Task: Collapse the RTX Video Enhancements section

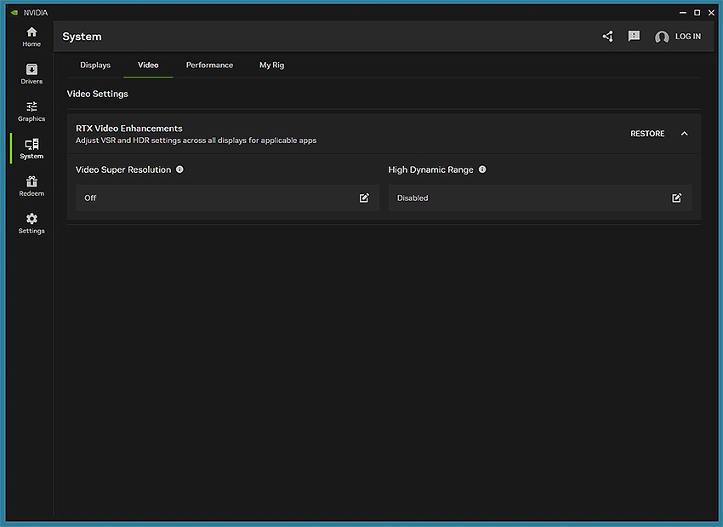Action: 684,134
